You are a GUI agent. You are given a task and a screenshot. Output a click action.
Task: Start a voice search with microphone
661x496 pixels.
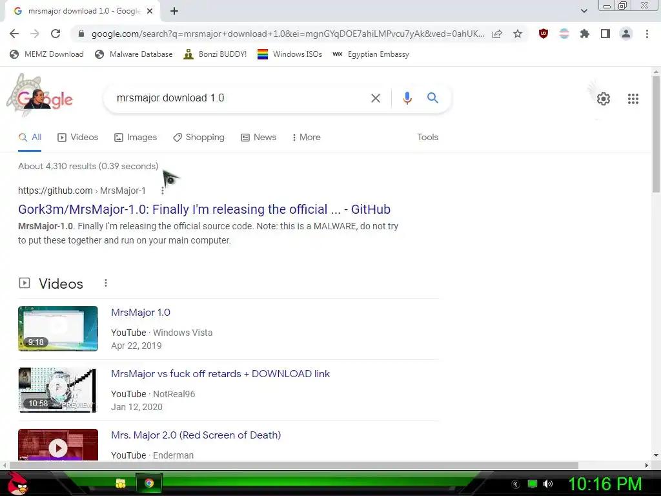(x=407, y=98)
